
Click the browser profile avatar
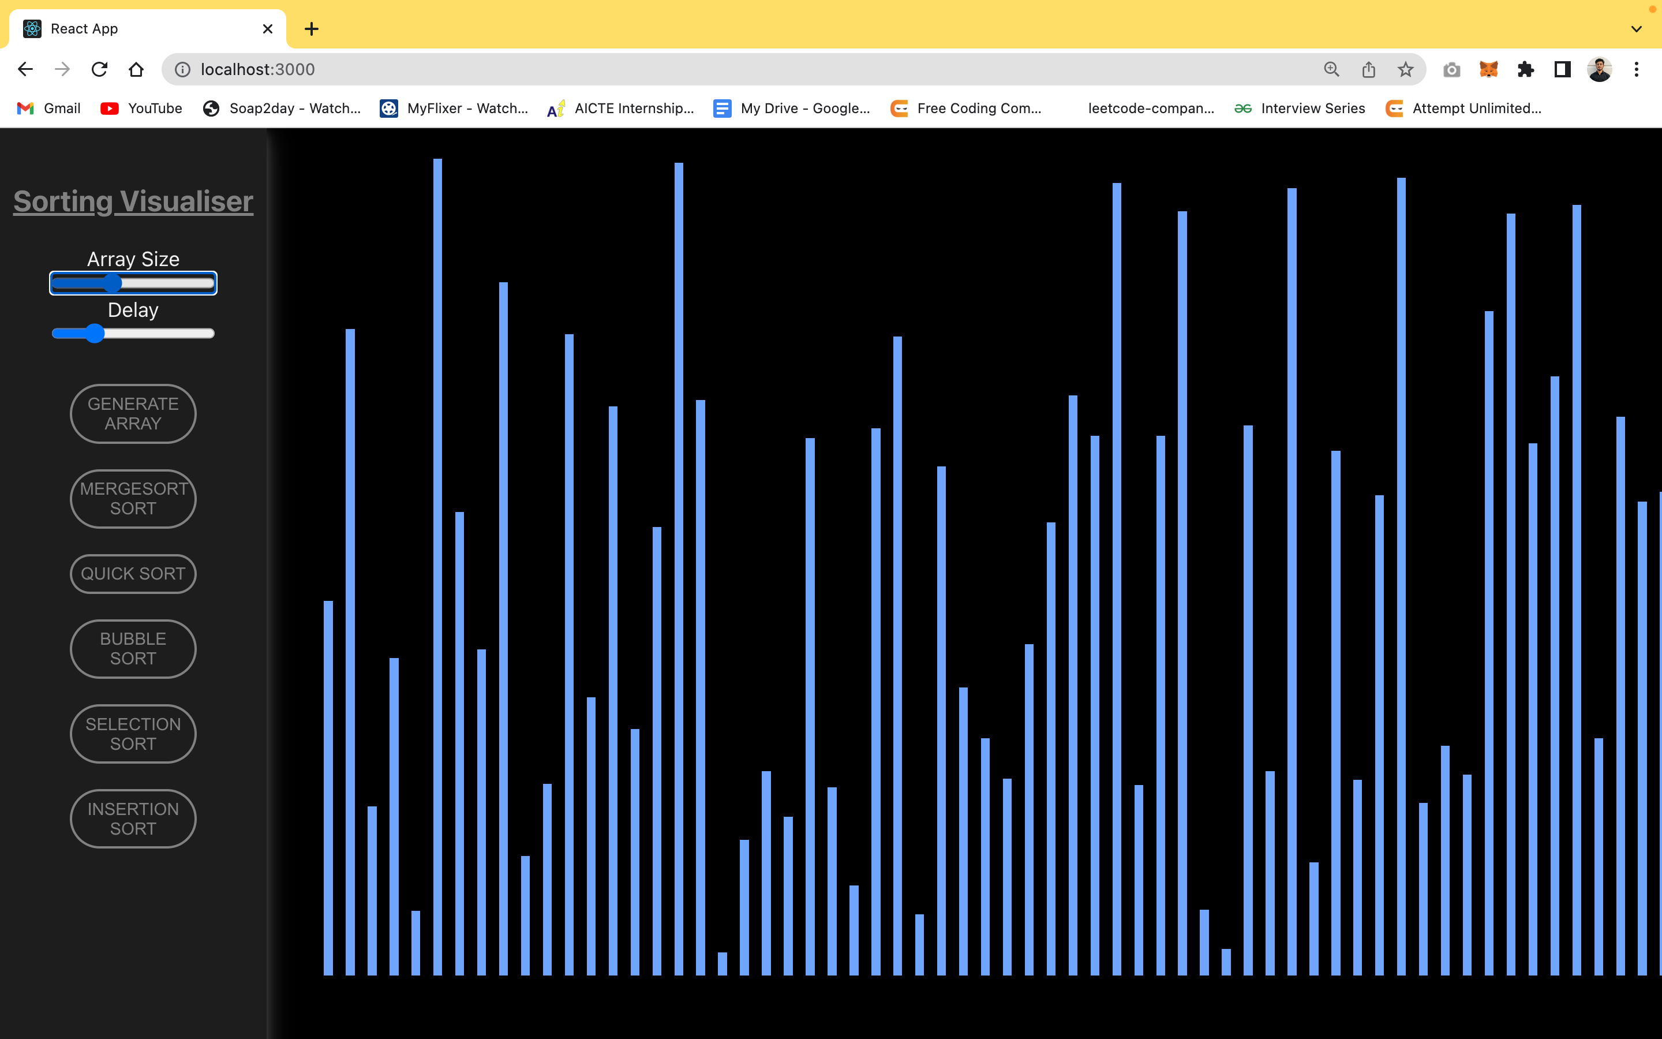pos(1600,69)
